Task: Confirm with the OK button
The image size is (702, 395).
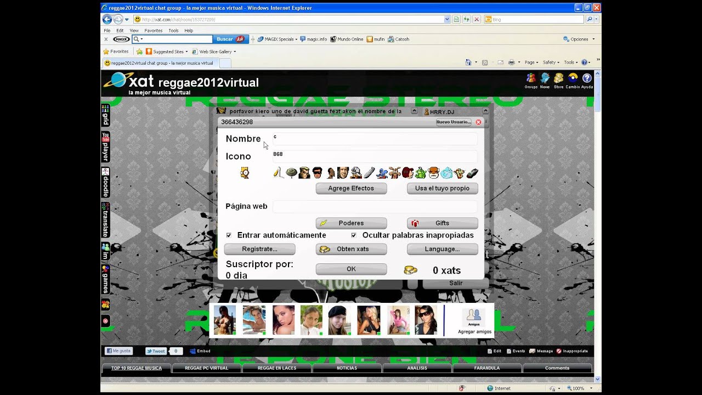Action: click(x=351, y=269)
